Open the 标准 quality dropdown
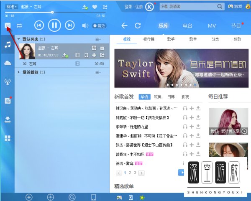The width and height of the screenshot is (251, 201). (x=12, y=7)
